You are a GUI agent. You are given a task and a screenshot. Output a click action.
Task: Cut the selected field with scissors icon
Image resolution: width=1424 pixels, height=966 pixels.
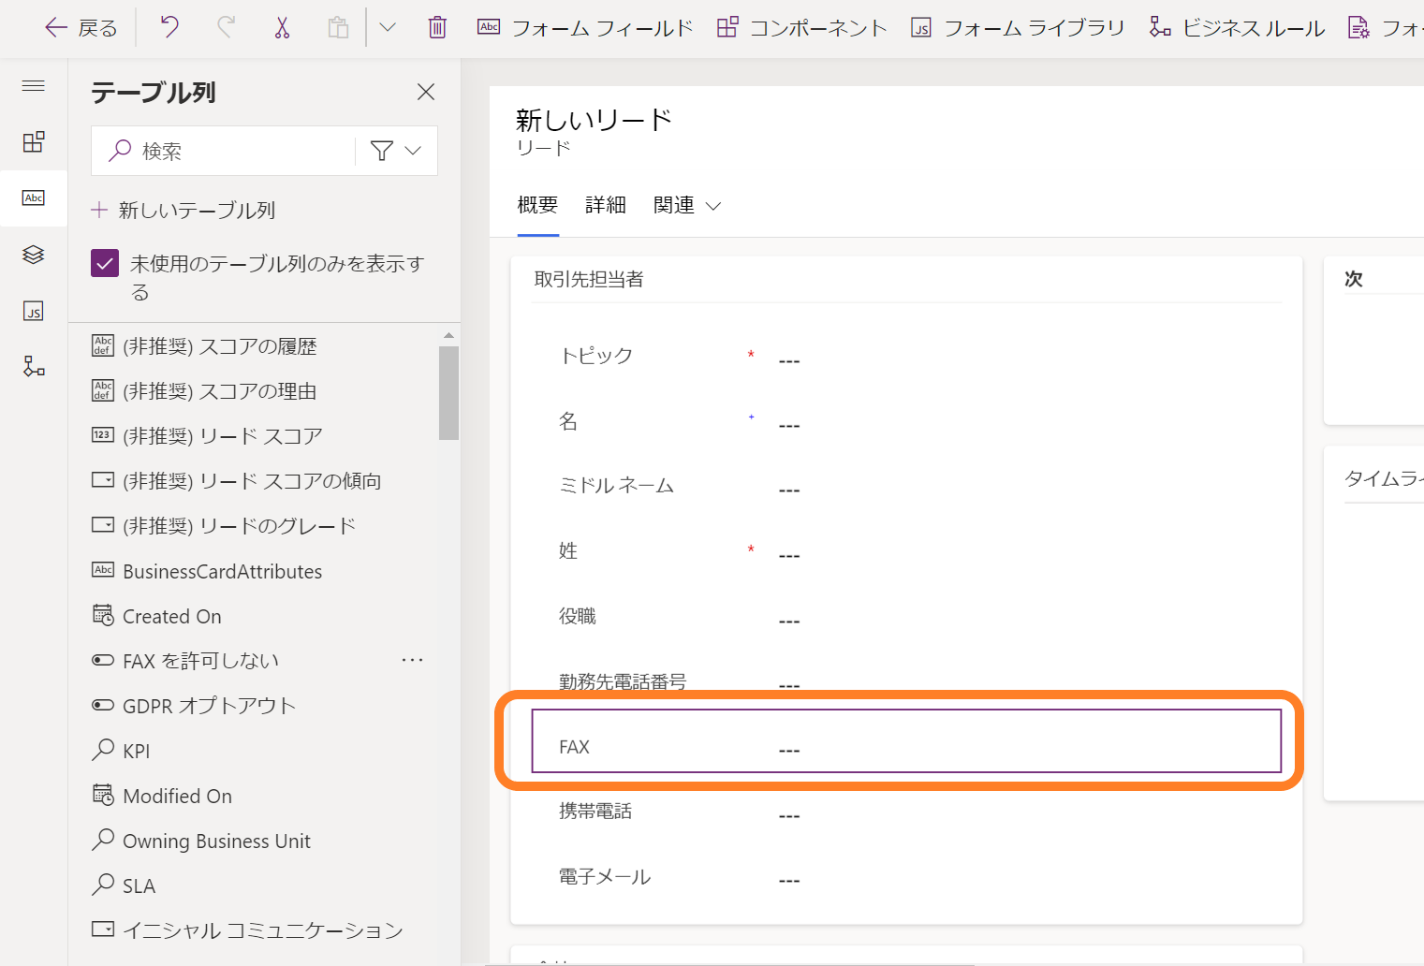click(x=282, y=28)
